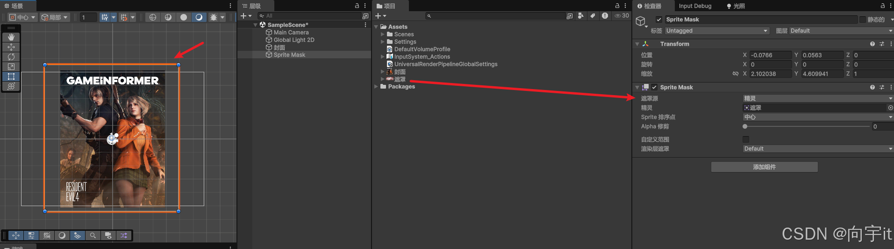894x249 pixels.
Task: Select the Move tool in scene toolbar
Action: [11, 47]
